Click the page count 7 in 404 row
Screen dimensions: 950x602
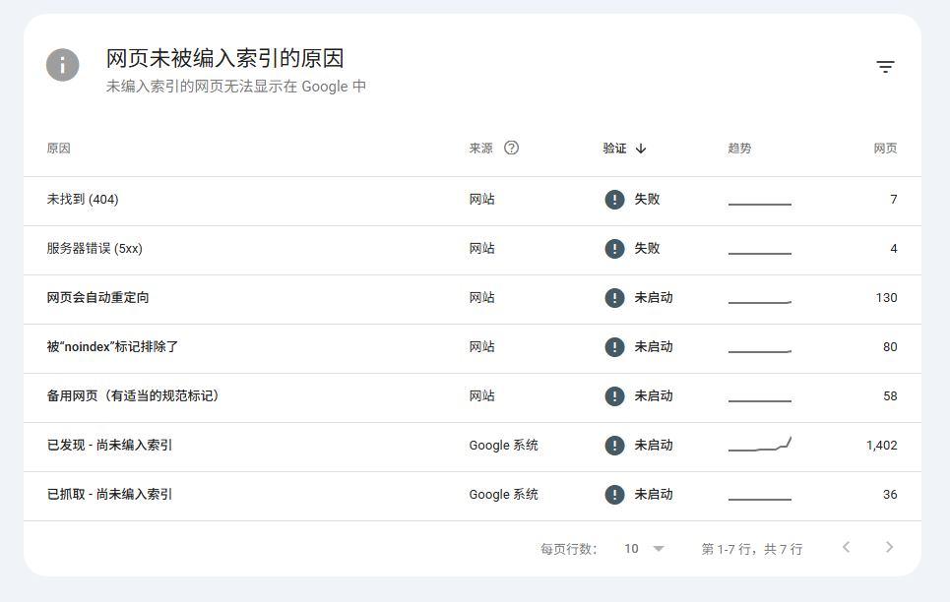tap(894, 200)
